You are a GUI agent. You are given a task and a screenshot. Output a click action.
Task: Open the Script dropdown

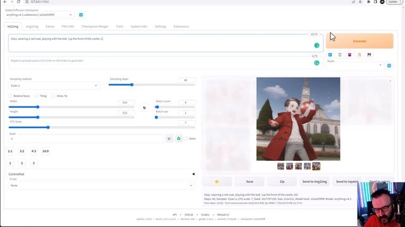(x=101, y=185)
